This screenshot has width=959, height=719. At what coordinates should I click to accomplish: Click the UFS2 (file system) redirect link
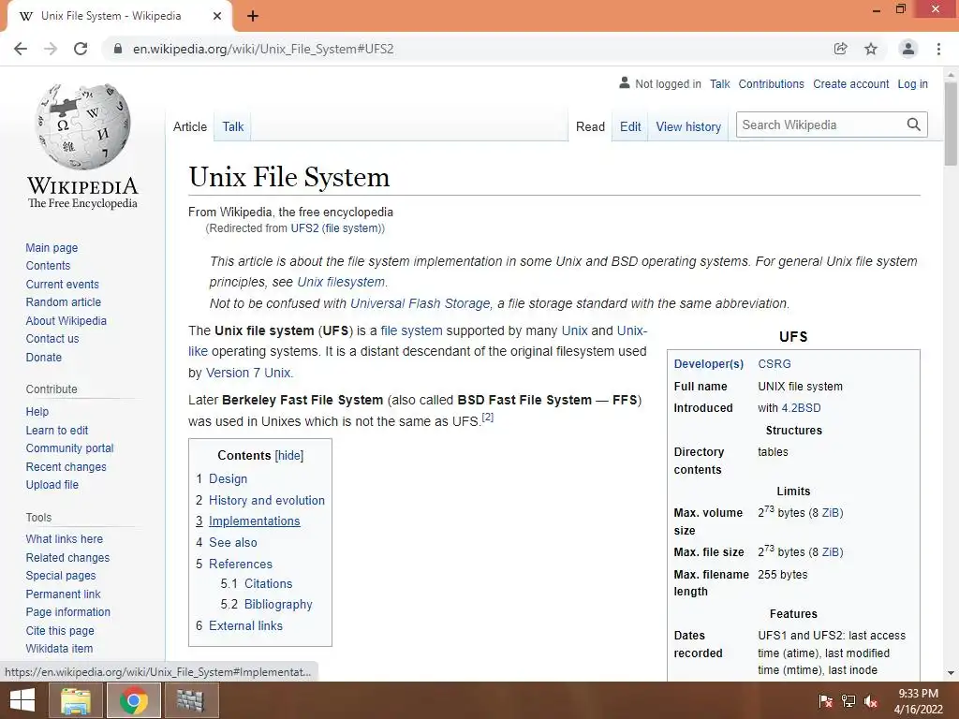click(x=336, y=228)
